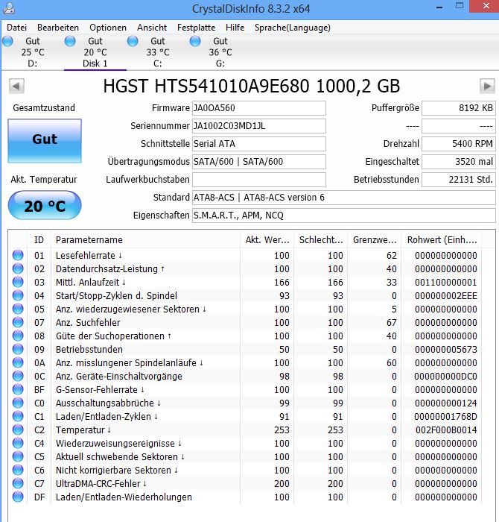Image resolution: width=499 pixels, height=522 pixels.
Task: Click the Schnittstelle field Serial ATA
Action: point(259,143)
